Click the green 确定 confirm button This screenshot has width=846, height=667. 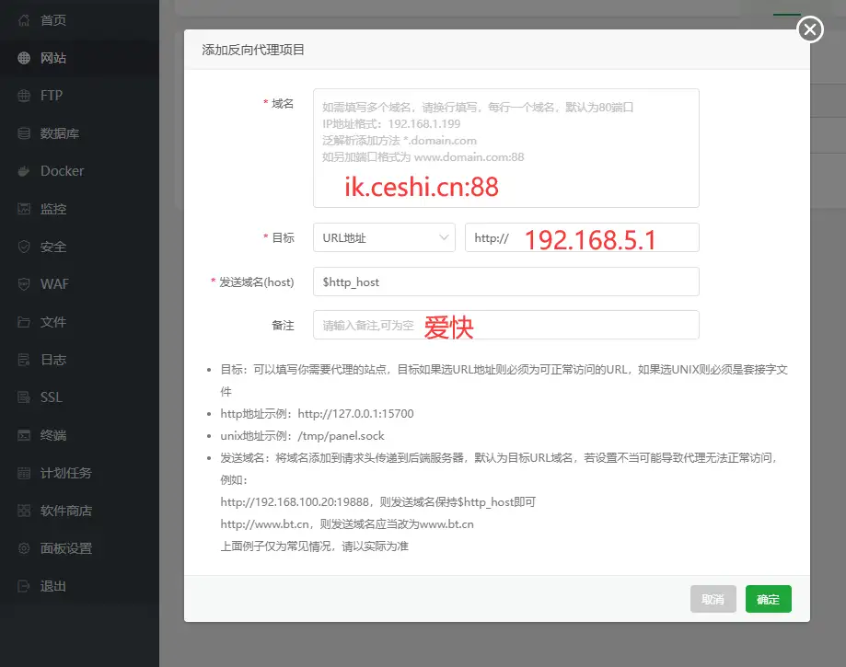(x=768, y=598)
